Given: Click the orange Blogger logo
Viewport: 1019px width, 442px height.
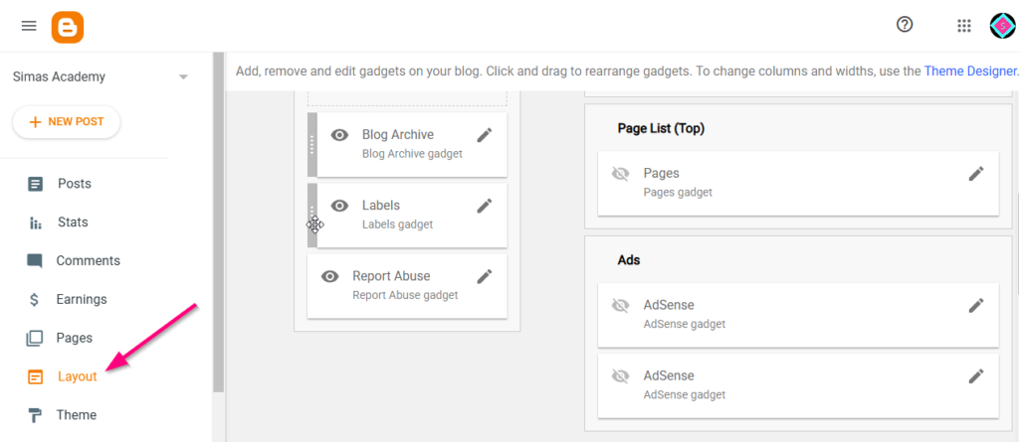Looking at the screenshot, I should point(68,27).
